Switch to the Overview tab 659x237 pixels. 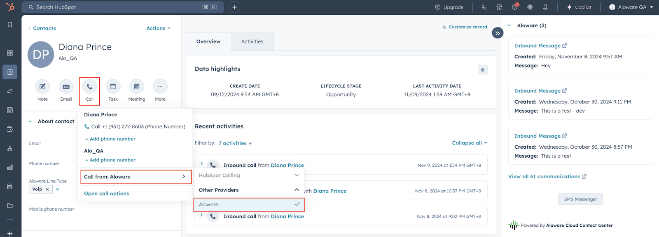point(208,41)
